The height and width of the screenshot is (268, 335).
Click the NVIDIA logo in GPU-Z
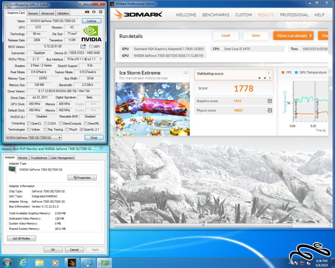tap(91, 33)
